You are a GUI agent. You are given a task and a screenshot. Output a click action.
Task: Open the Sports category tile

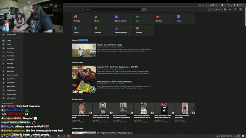pos(82,30)
